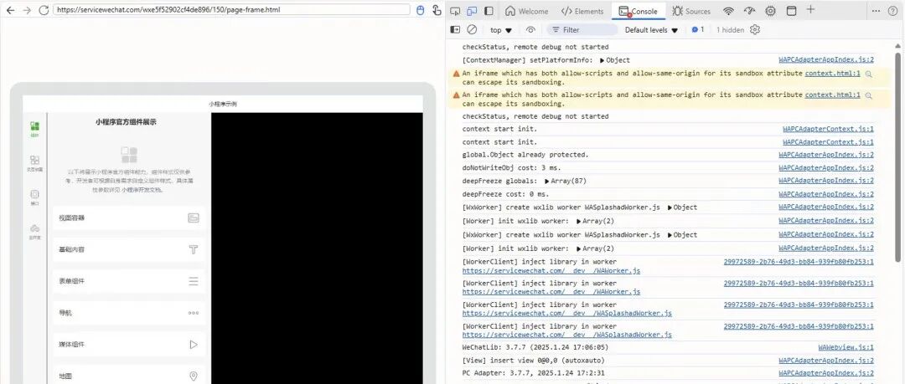905x384 pixels.
Task: Click the location pin icon on 地图 row
Action: pos(194,376)
